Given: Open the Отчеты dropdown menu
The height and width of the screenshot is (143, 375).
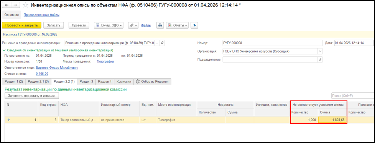Looking at the screenshot, I should point(177,25).
